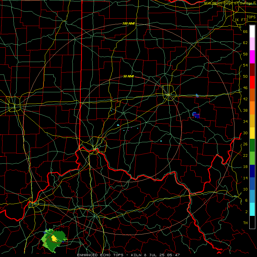Click the '50 NMI' range ring label
Viewport: 257px width, 257px height.
[128, 76]
